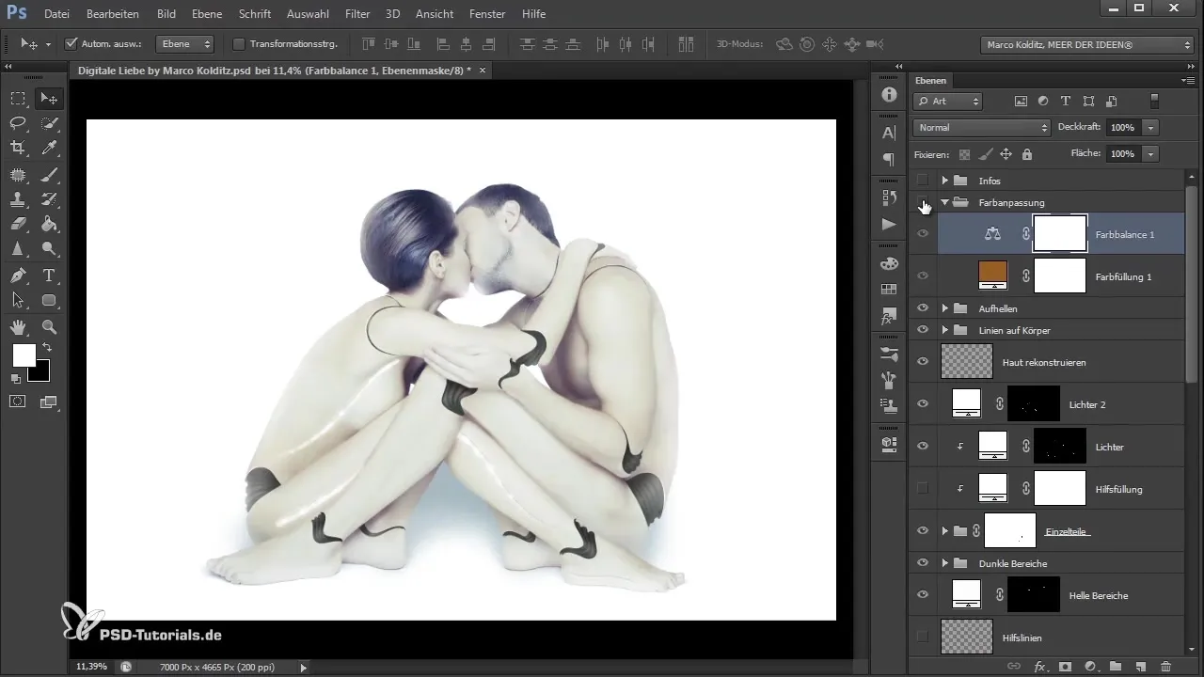The height and width of the screenshot is (677, 1204).
Task: Lock all layer attributes icon
Action: [x=1026, y=154]
